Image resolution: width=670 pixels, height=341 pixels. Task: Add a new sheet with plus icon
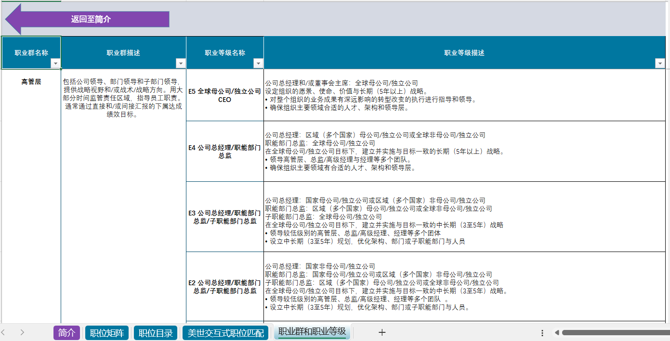(382, 332)
